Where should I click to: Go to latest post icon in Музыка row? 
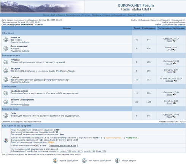(x=174, y=63)
